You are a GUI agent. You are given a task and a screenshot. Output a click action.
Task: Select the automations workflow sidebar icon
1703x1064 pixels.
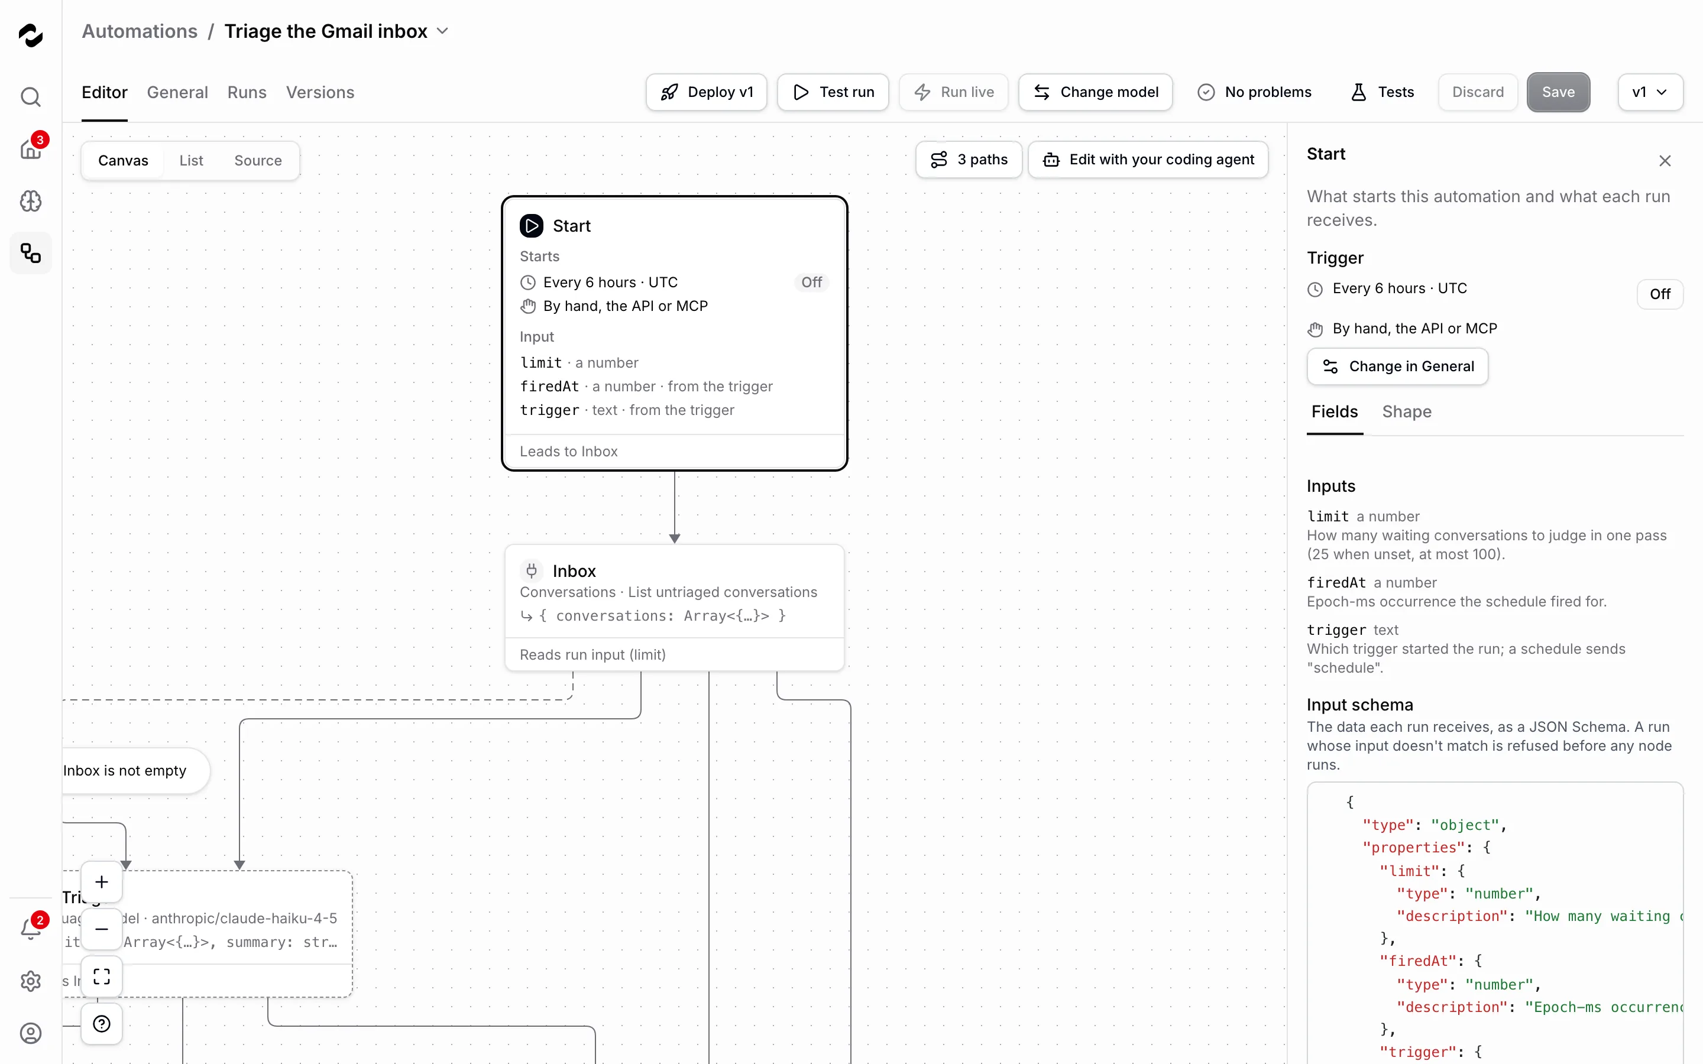(x=30, y=254)
